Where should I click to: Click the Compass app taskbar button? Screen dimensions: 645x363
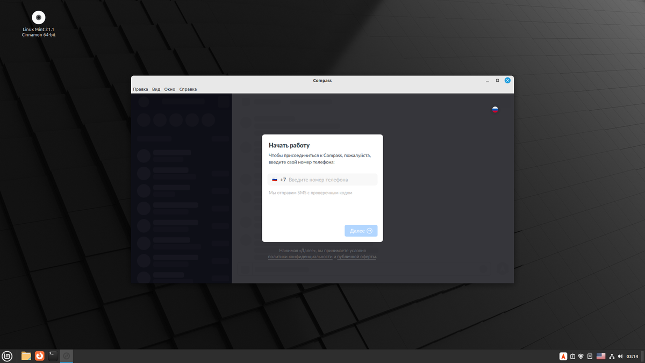point(67,356)
